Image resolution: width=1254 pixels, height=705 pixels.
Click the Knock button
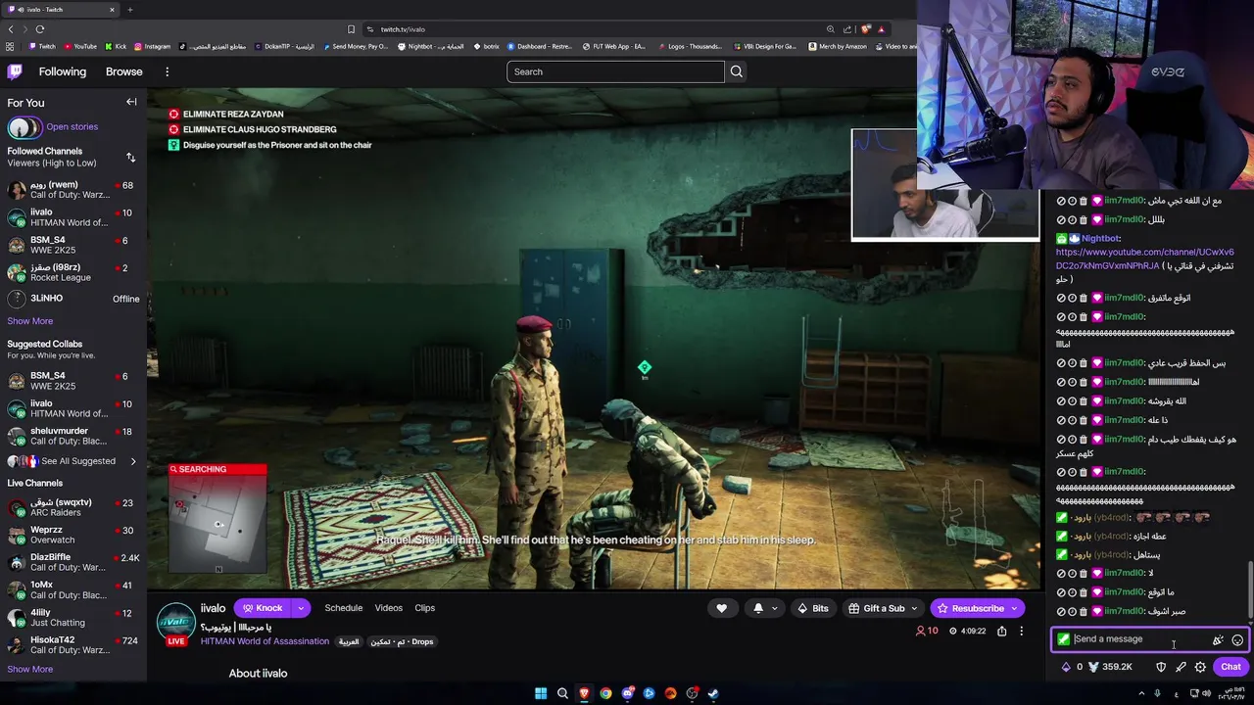(263, 608)
